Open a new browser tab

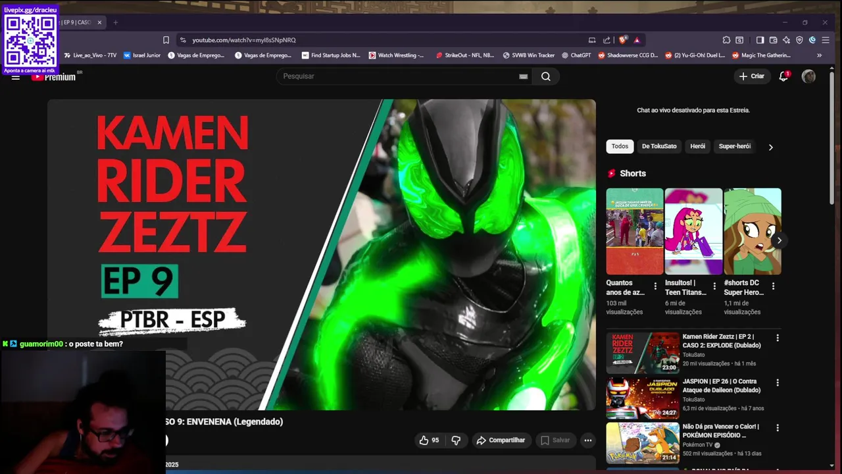(115, 22)
